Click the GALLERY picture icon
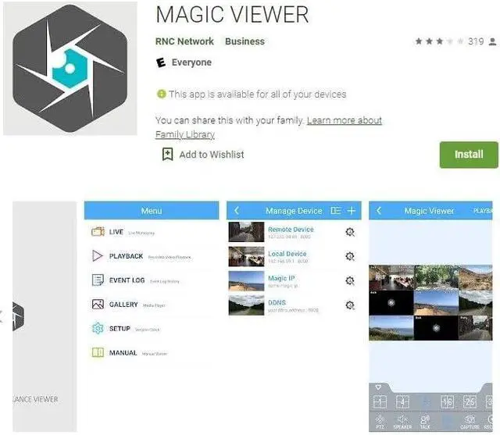The image size is (500, 435). (98, 304)
